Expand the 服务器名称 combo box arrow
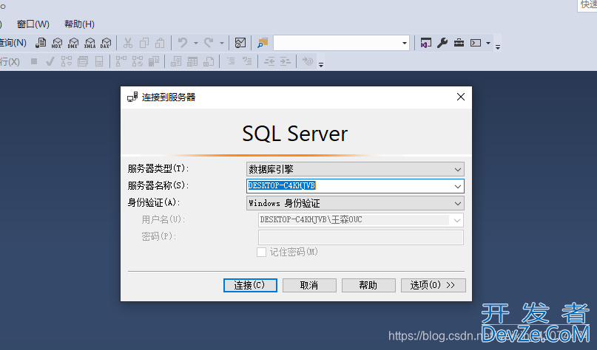 point(458,186)
